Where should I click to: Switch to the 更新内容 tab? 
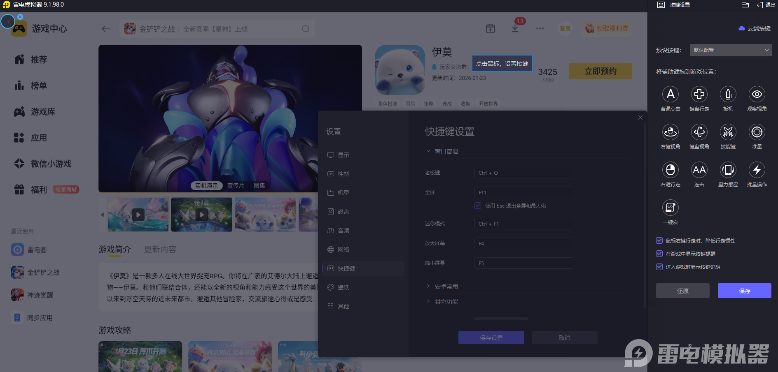coord(160,250)
